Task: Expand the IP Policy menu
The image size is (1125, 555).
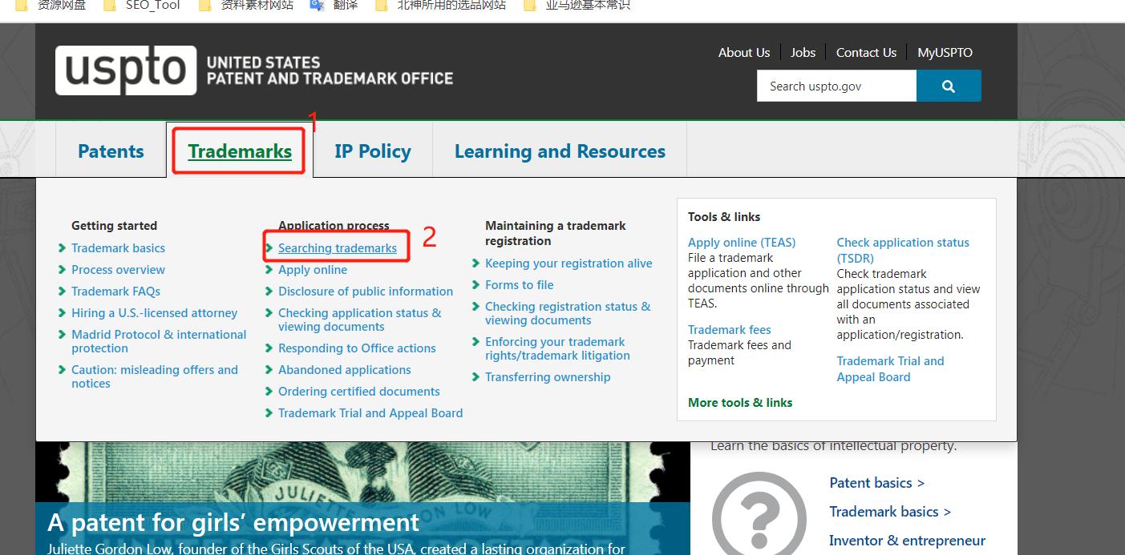Action: point(373,151)
